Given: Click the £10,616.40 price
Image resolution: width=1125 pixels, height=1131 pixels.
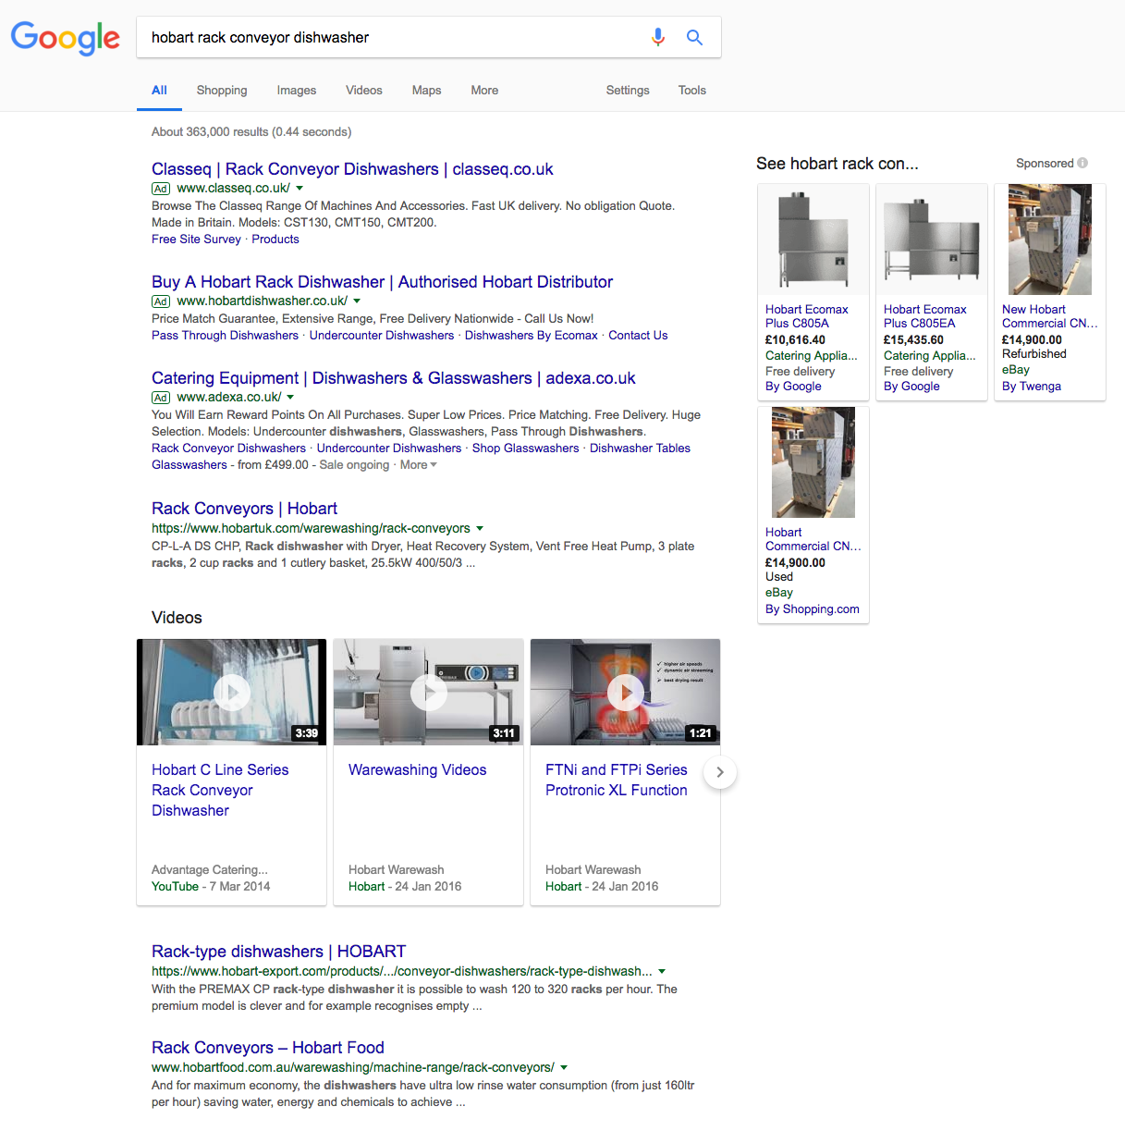Looking at the screenshot, I should tap(795, 340).
